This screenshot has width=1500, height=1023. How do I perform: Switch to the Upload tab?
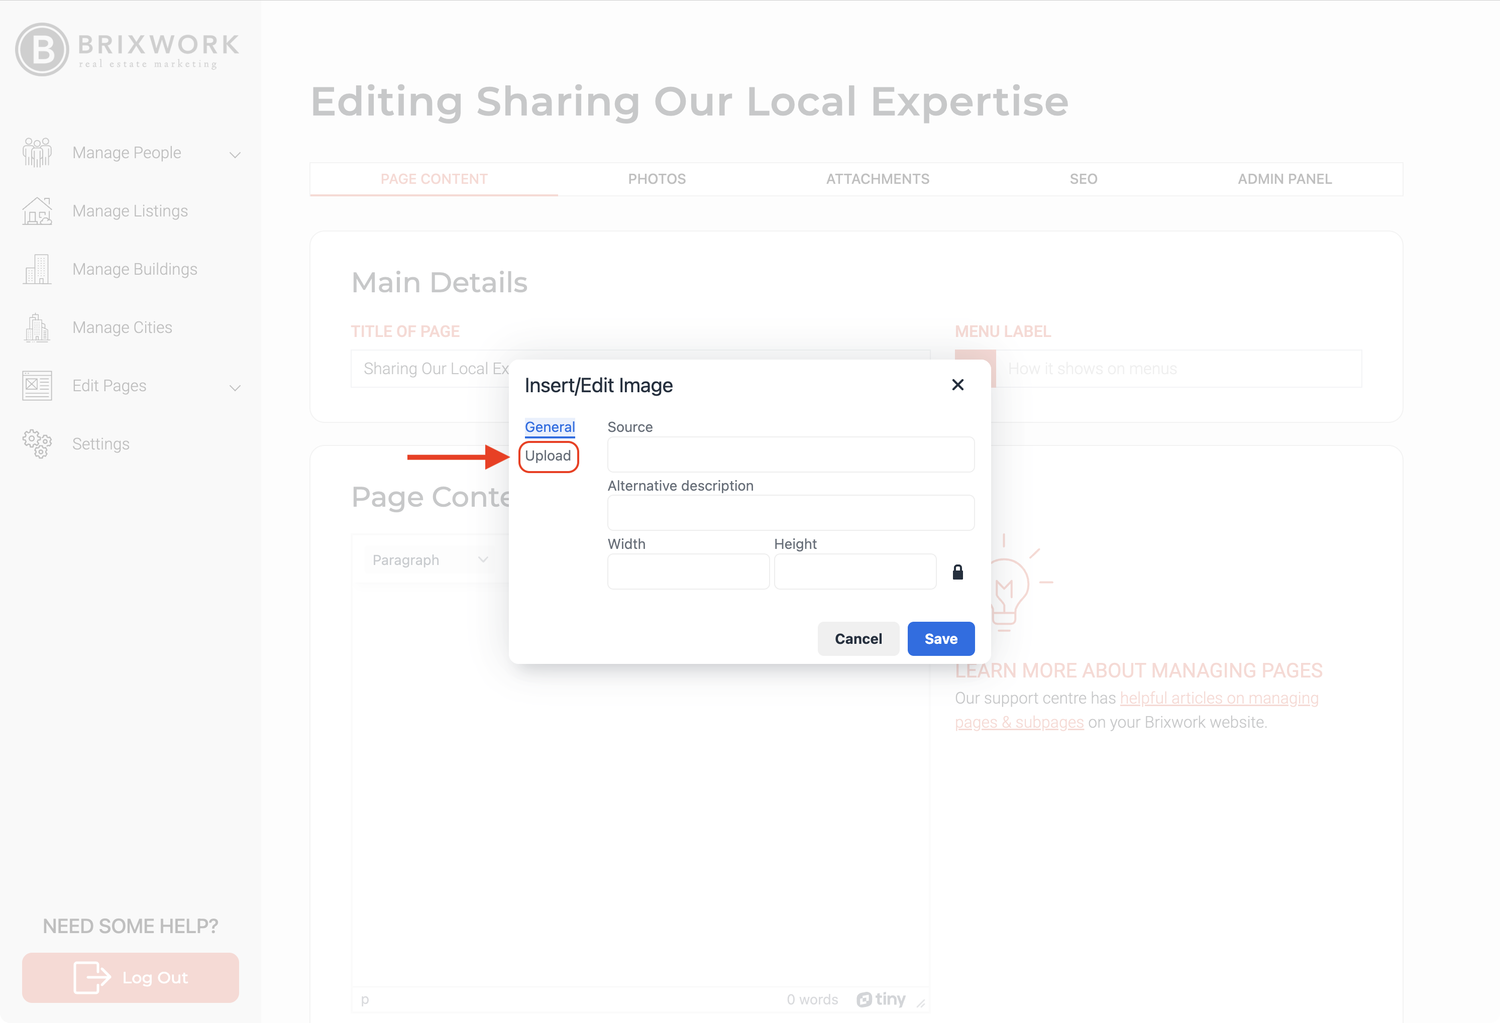tap(548, 456)
